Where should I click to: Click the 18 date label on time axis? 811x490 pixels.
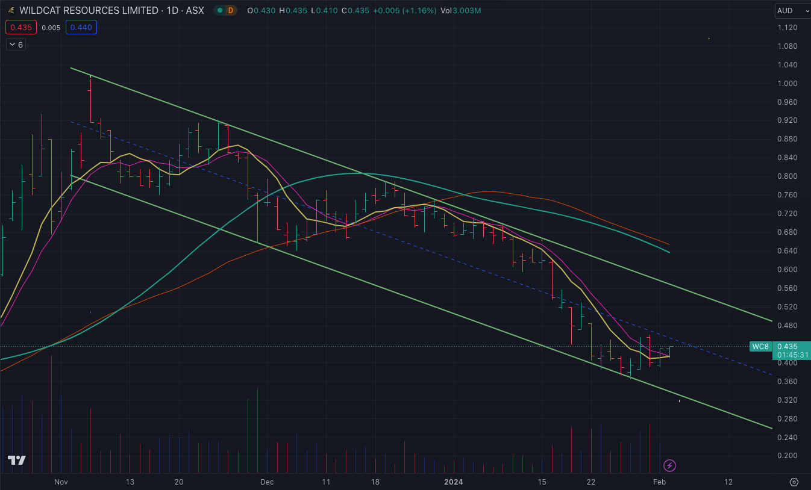tap(375, 482)
